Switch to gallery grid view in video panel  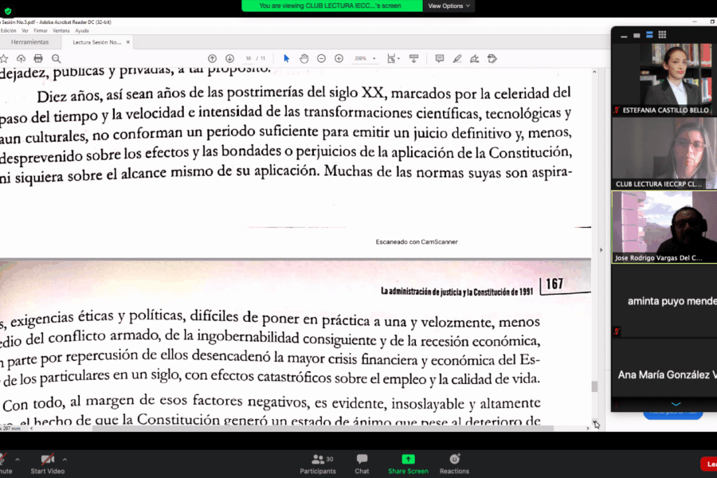coord(662,34)
